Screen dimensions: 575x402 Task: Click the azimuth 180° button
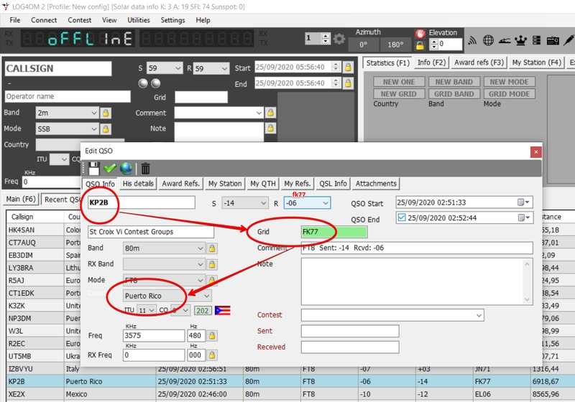pyautogui.click(x=395, y=45)
